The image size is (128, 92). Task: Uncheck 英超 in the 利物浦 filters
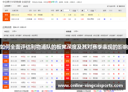click(66, 35)
